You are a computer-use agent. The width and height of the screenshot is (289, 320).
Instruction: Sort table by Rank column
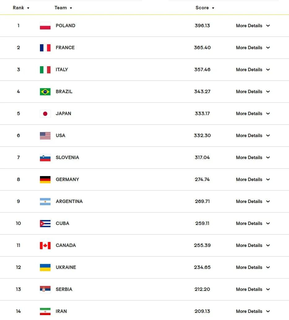click(x=21, y=8)
